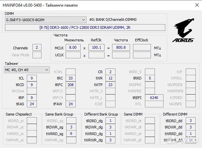This screenshot has width=202, height=148.
Task: Click the tWTP value 23
Action: coord(110,85)
